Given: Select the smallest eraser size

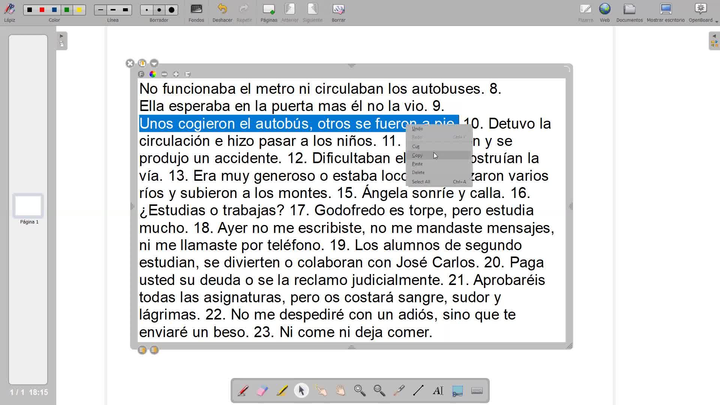Looking at the screenshot, I should [x=147, y=10].
